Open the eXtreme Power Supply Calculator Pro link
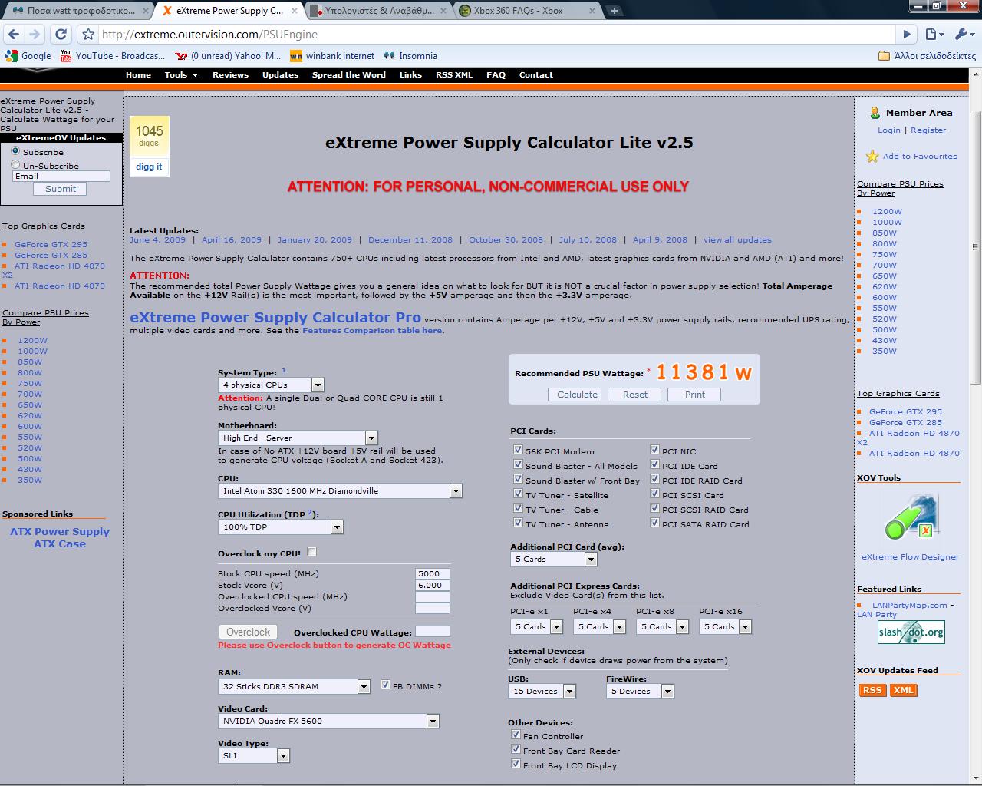The image size is (982, 786). [275, 317]
